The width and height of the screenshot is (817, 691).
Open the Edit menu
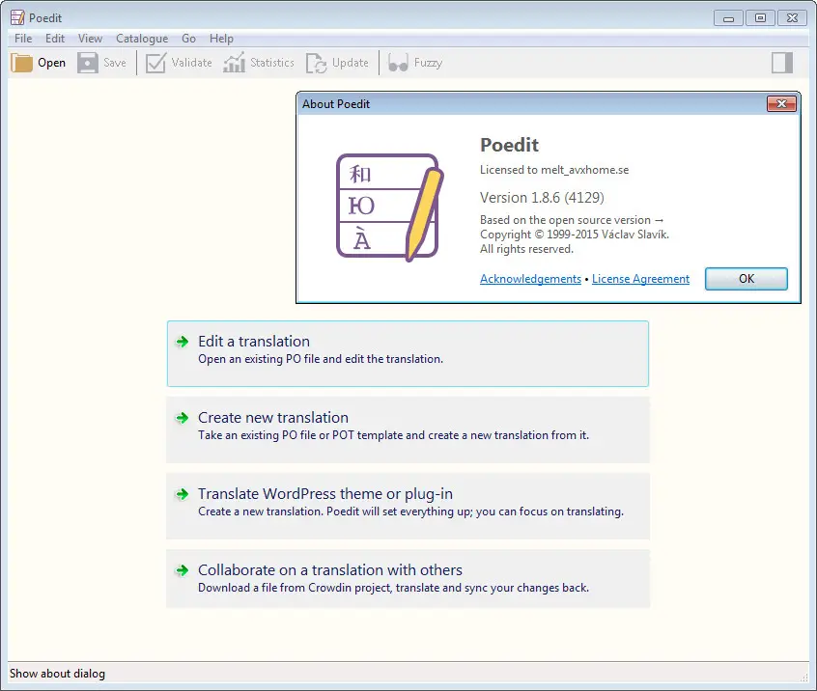(x=55, y=39)
